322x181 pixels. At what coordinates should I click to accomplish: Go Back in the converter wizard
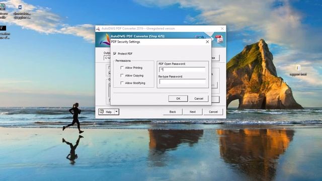pyautogui.click(x=173, y=112)
